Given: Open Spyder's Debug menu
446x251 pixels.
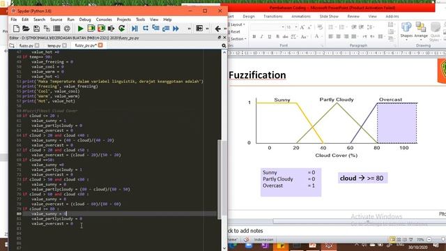Looking at the screenshot, I should (85, 20).
